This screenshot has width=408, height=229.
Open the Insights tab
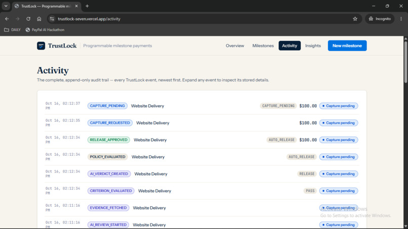click(313, 45)
